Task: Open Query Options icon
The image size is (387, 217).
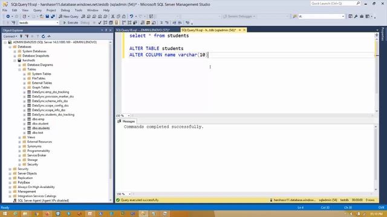Action: click(111, 23)
